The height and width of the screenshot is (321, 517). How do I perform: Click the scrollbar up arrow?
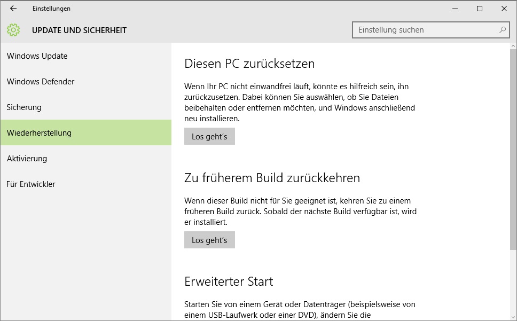pyautogui.click(x=513, y=46)
